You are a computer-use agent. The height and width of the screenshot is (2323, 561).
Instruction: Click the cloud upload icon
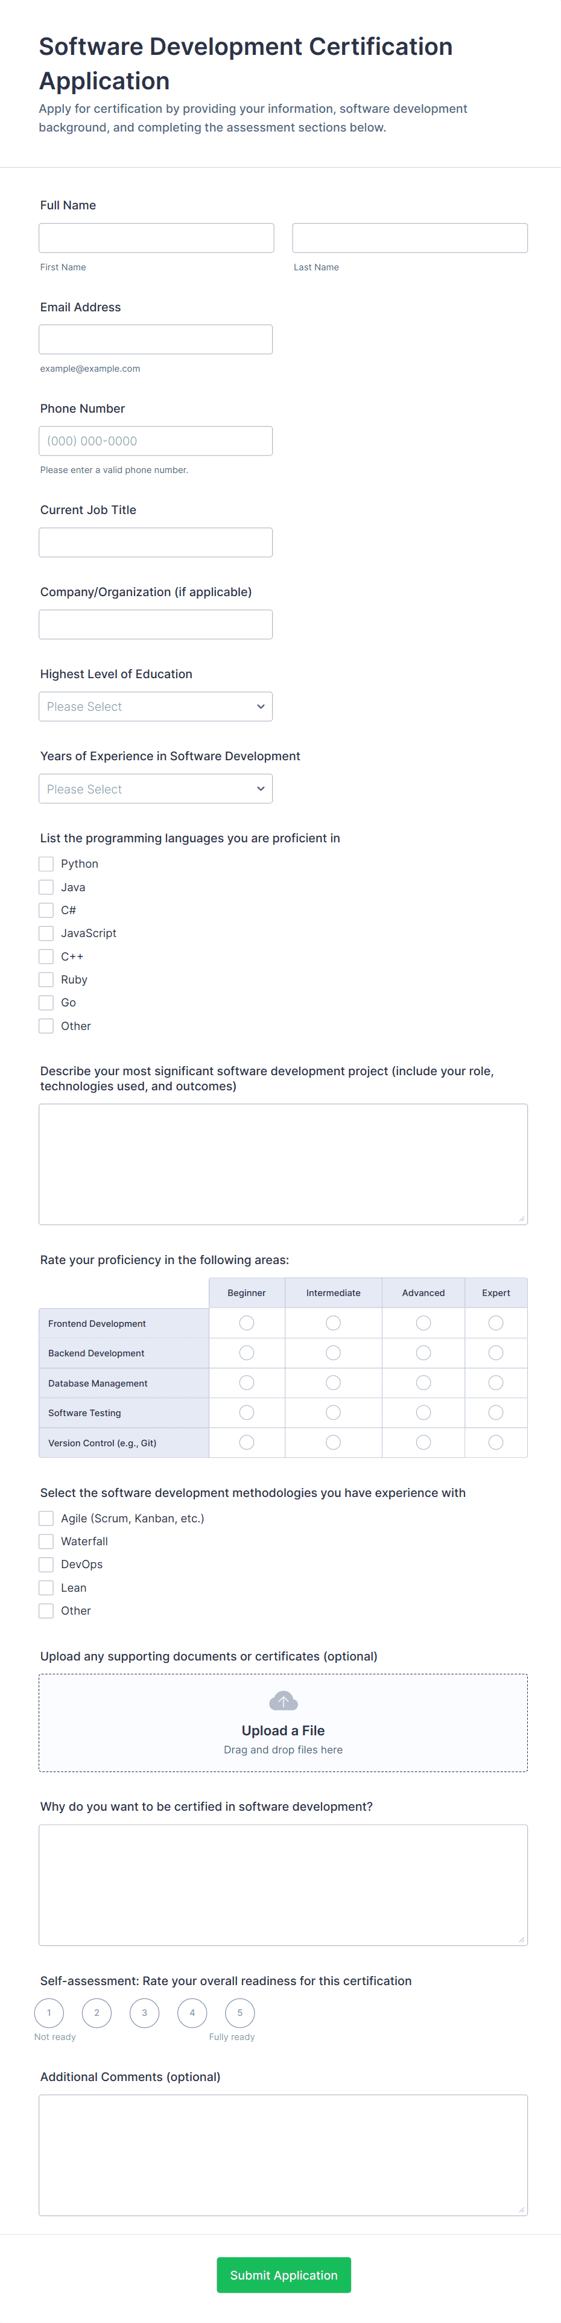[x=283, y=1701]
